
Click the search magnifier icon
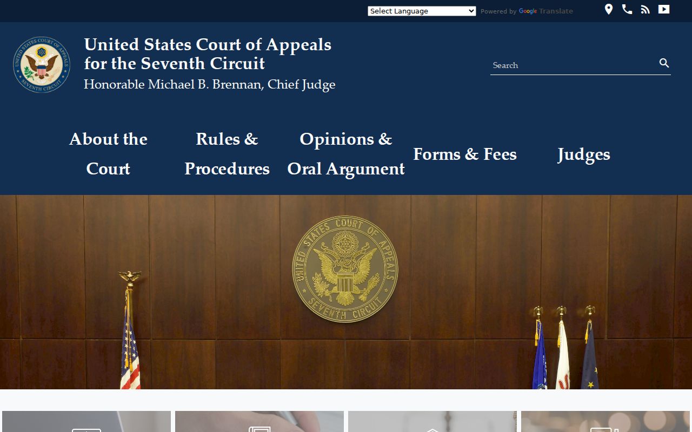click(664, 63)
